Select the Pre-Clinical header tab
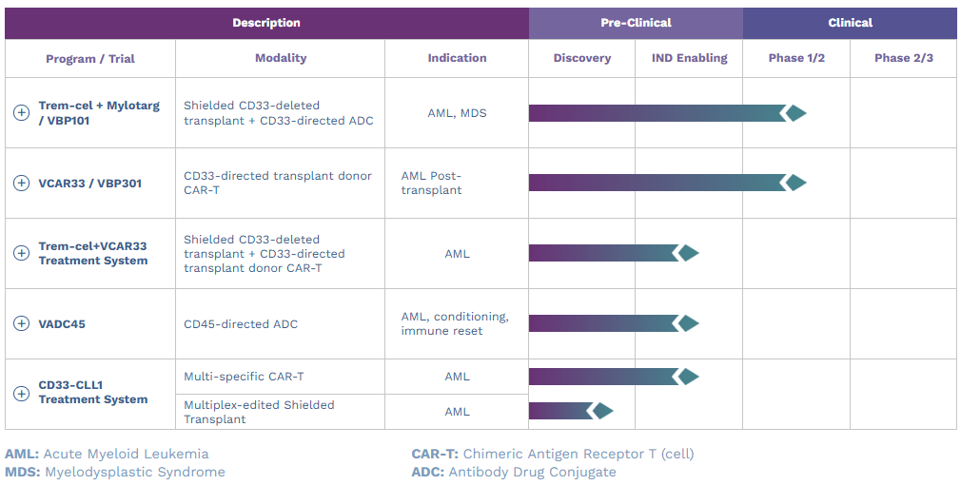Viewport: 961px width, 485px height. click(636, 23)
